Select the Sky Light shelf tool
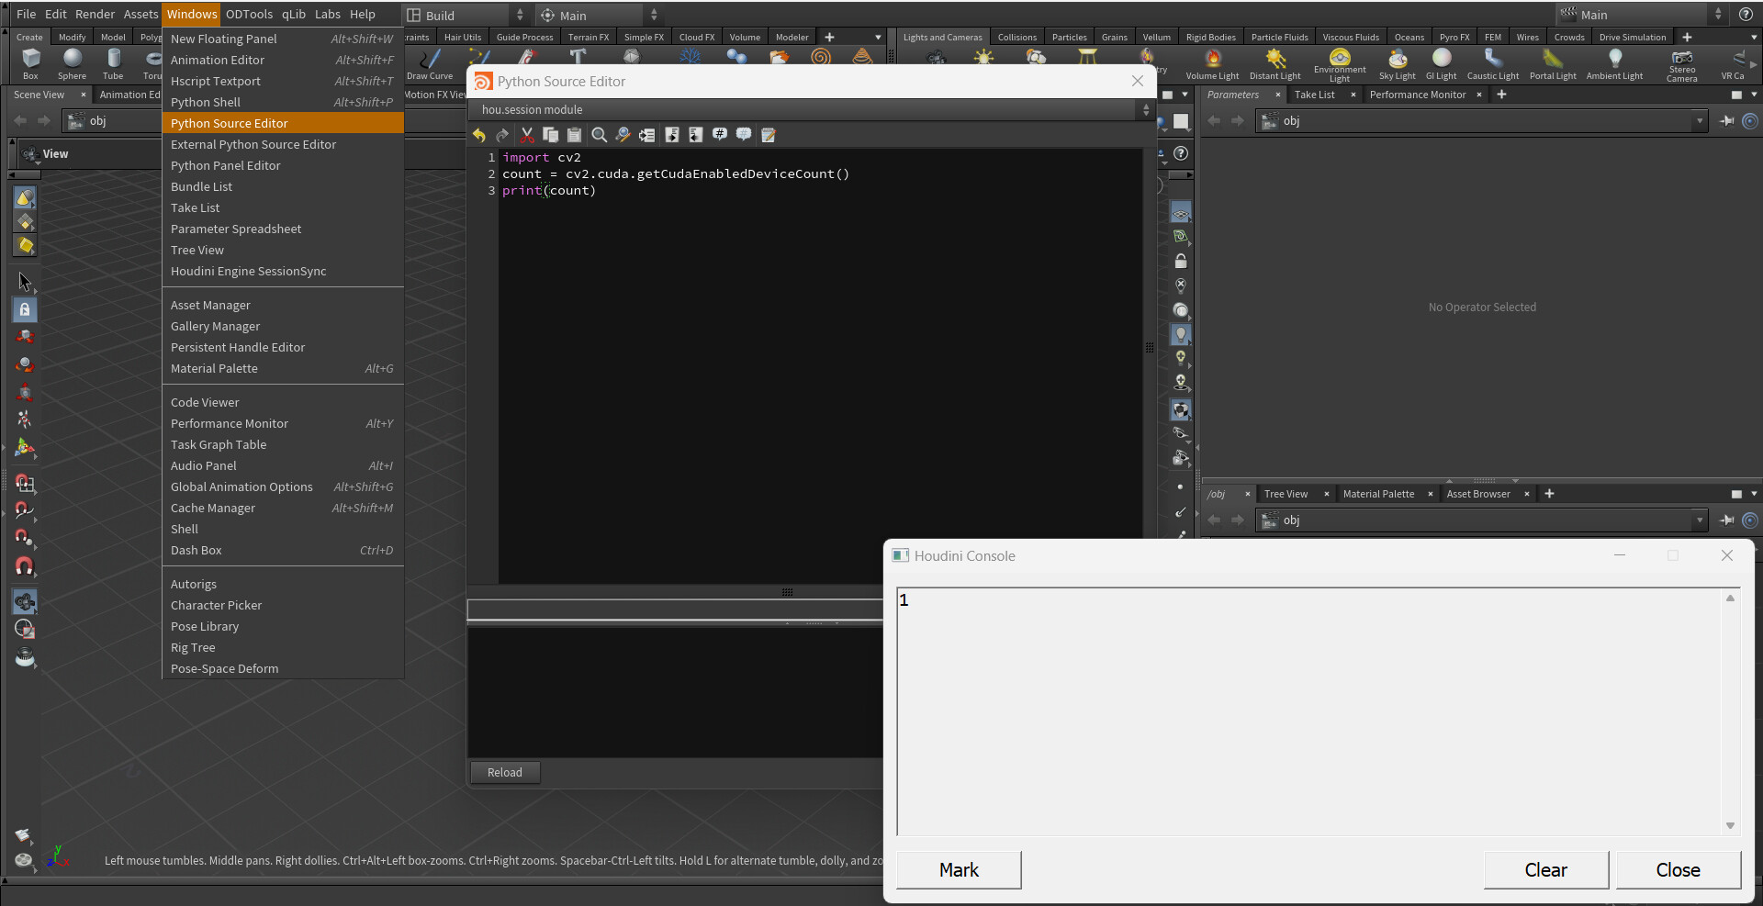 coord(1397,64)
